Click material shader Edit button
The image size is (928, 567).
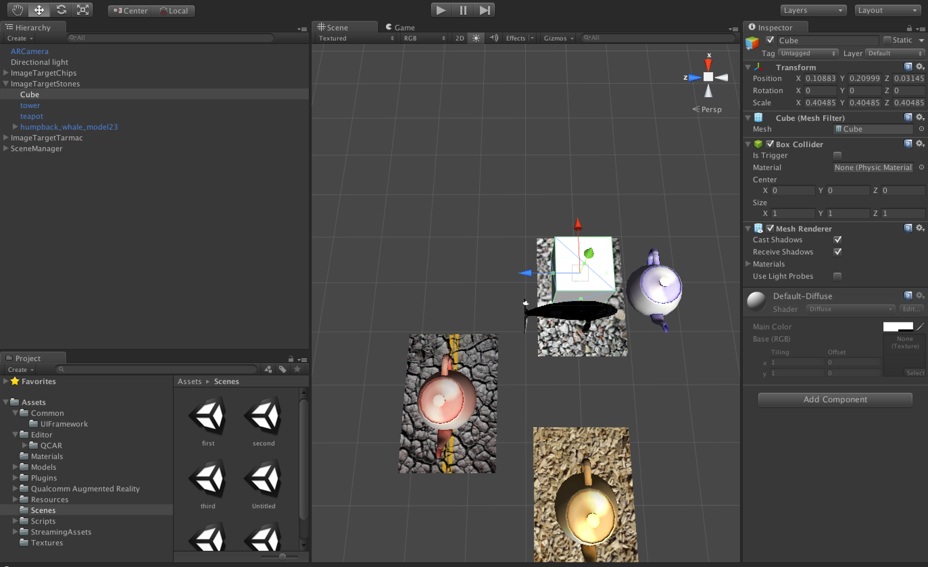911,309
